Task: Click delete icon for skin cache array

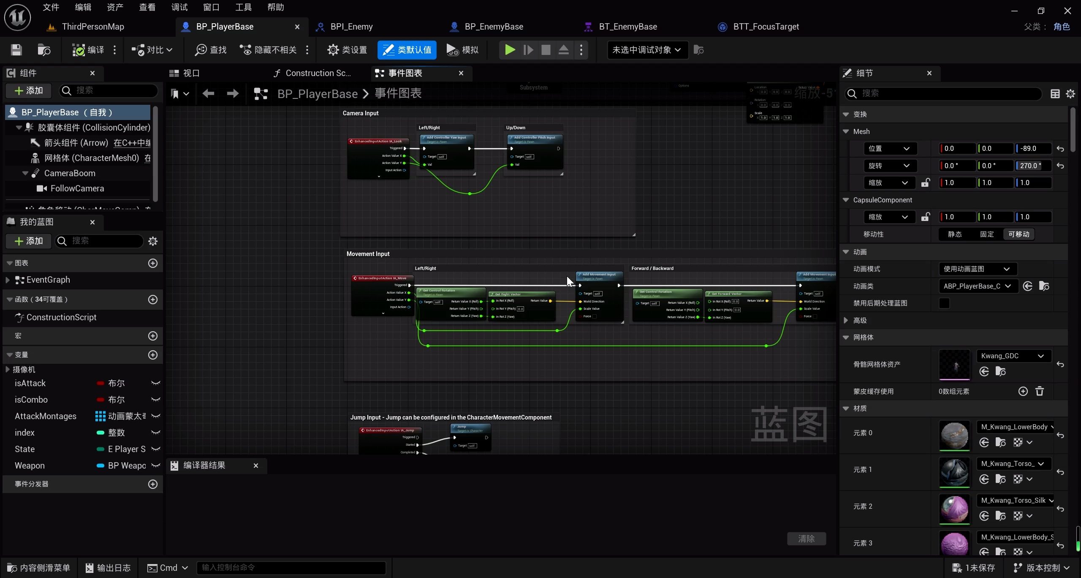Action: click(1040, 391)
